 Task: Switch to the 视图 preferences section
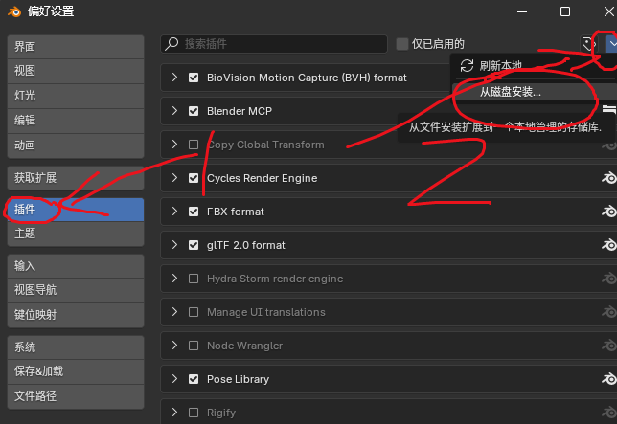[76, 71]
